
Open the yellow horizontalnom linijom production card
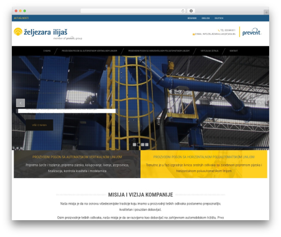click(x=204, y=164)
